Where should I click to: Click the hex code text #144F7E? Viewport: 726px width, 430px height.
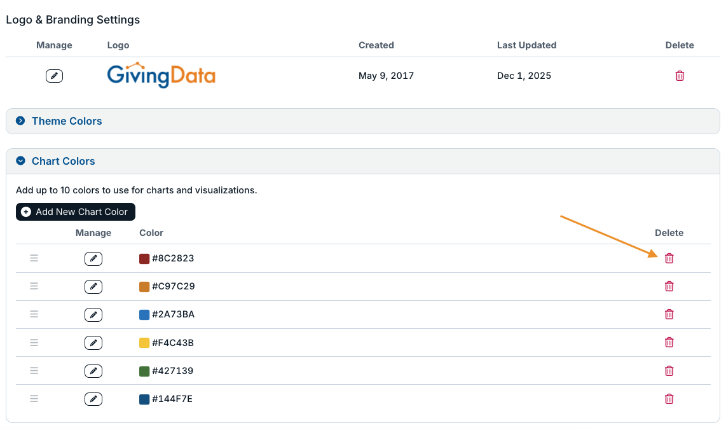(172, 399)
